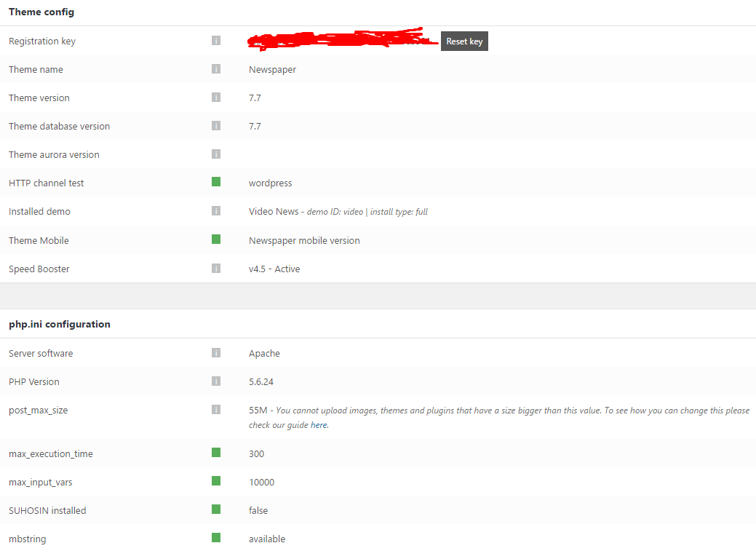Select the mbstring value 'available'
756x551 pixels.
[x=266, y=539]
